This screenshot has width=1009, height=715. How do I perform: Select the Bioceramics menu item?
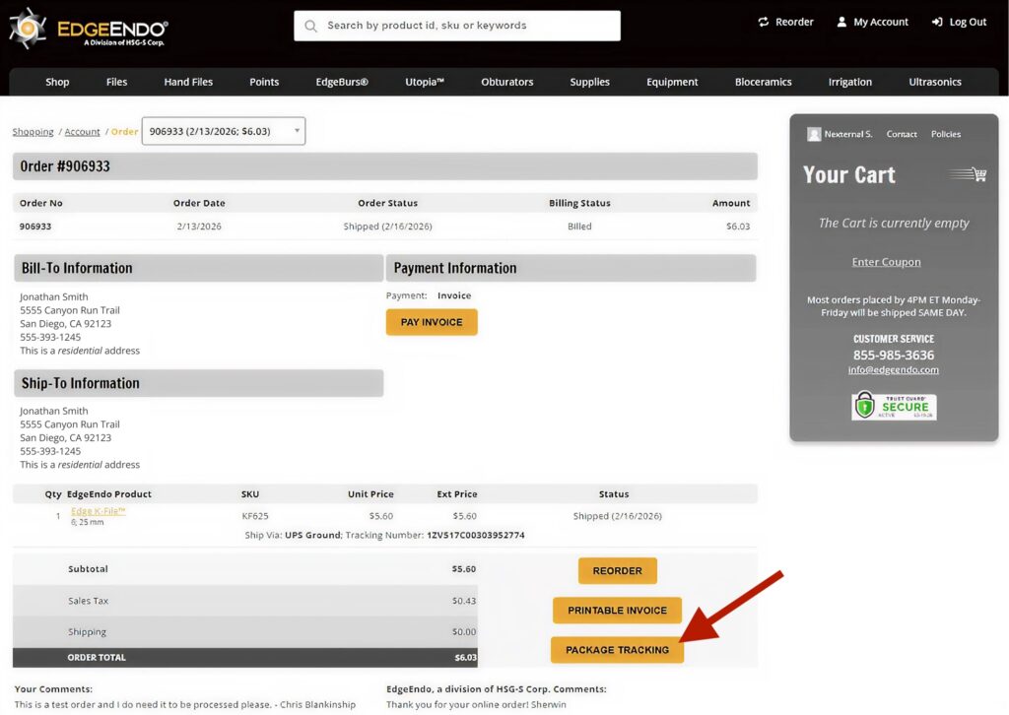[763, 82]
